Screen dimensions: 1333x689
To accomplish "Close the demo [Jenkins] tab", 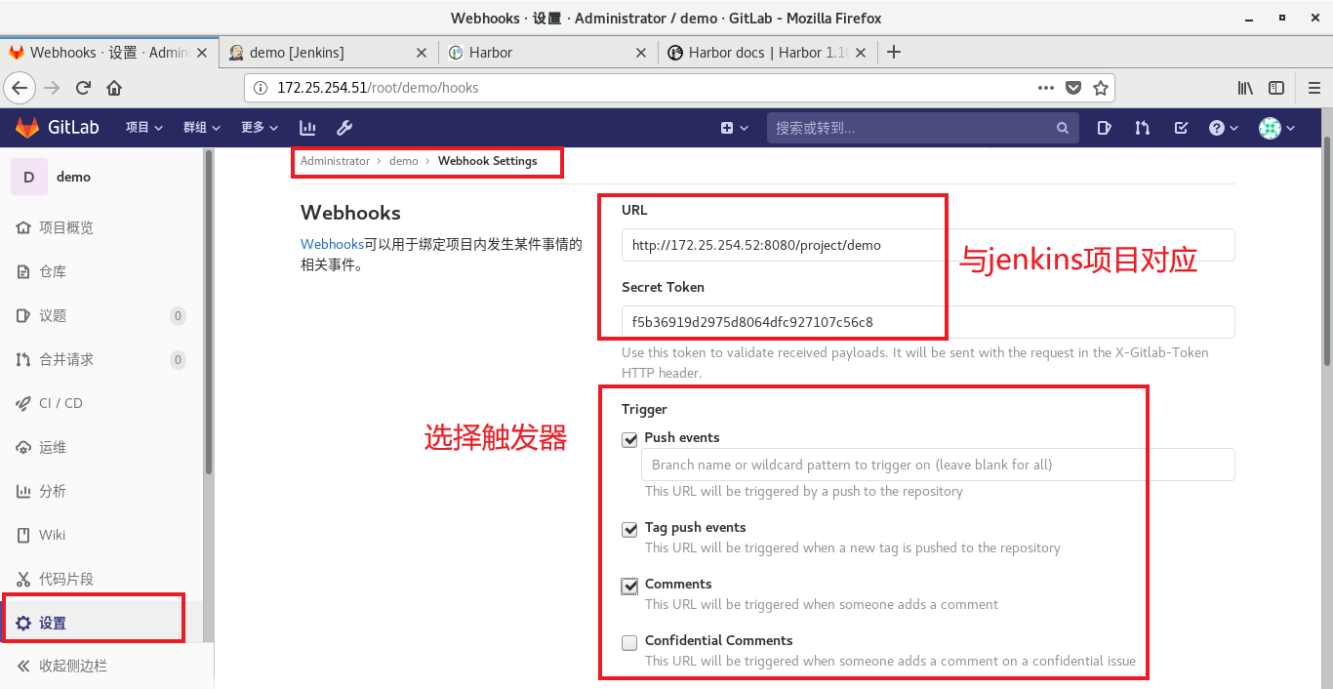I will tap(422, 53).
